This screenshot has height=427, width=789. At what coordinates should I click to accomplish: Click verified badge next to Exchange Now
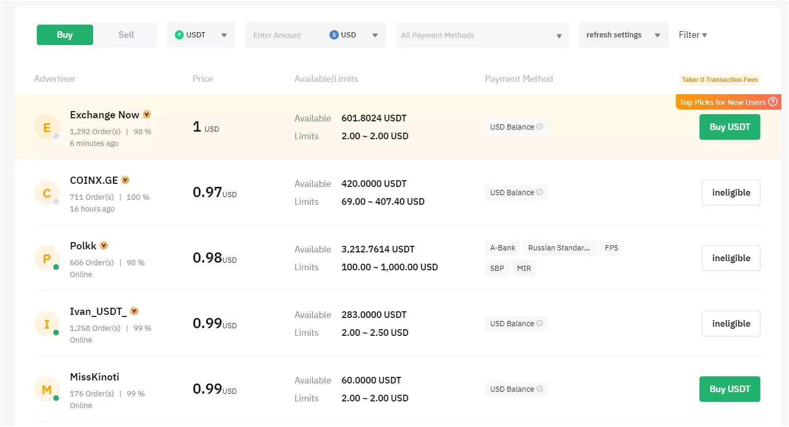pyautogui.click(x=147, y=114)
